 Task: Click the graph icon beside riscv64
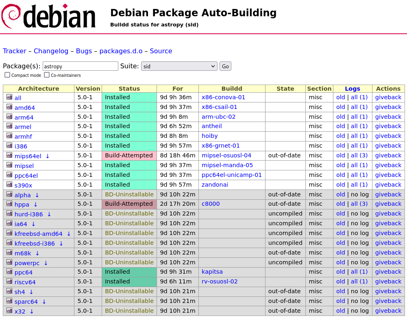click(x=9, y=281)
